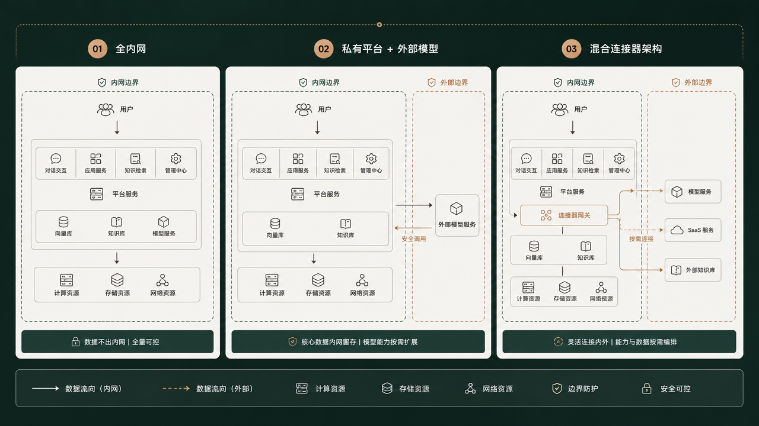Screen dimensions: 759x426
Task: Open the 管理中心 gear in the 私有平台 + 外部模型 panel
Action: coord(371,159)
